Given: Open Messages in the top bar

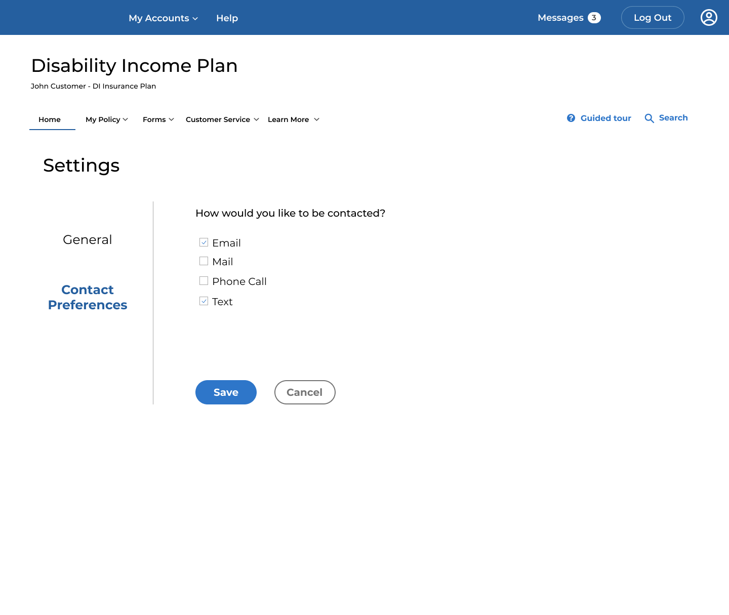Looking at the screenshot, I should 560,18.
